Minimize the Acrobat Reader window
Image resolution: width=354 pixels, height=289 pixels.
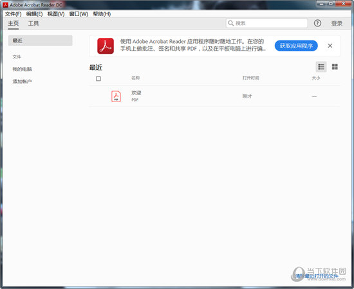[322, 3]
